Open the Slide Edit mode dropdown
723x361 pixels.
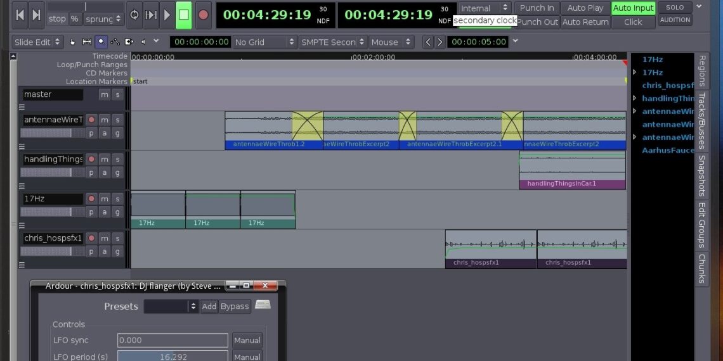point(38,42)
